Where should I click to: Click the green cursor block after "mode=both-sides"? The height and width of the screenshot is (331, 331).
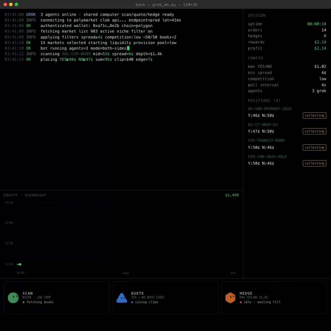[x=128, y=48]
